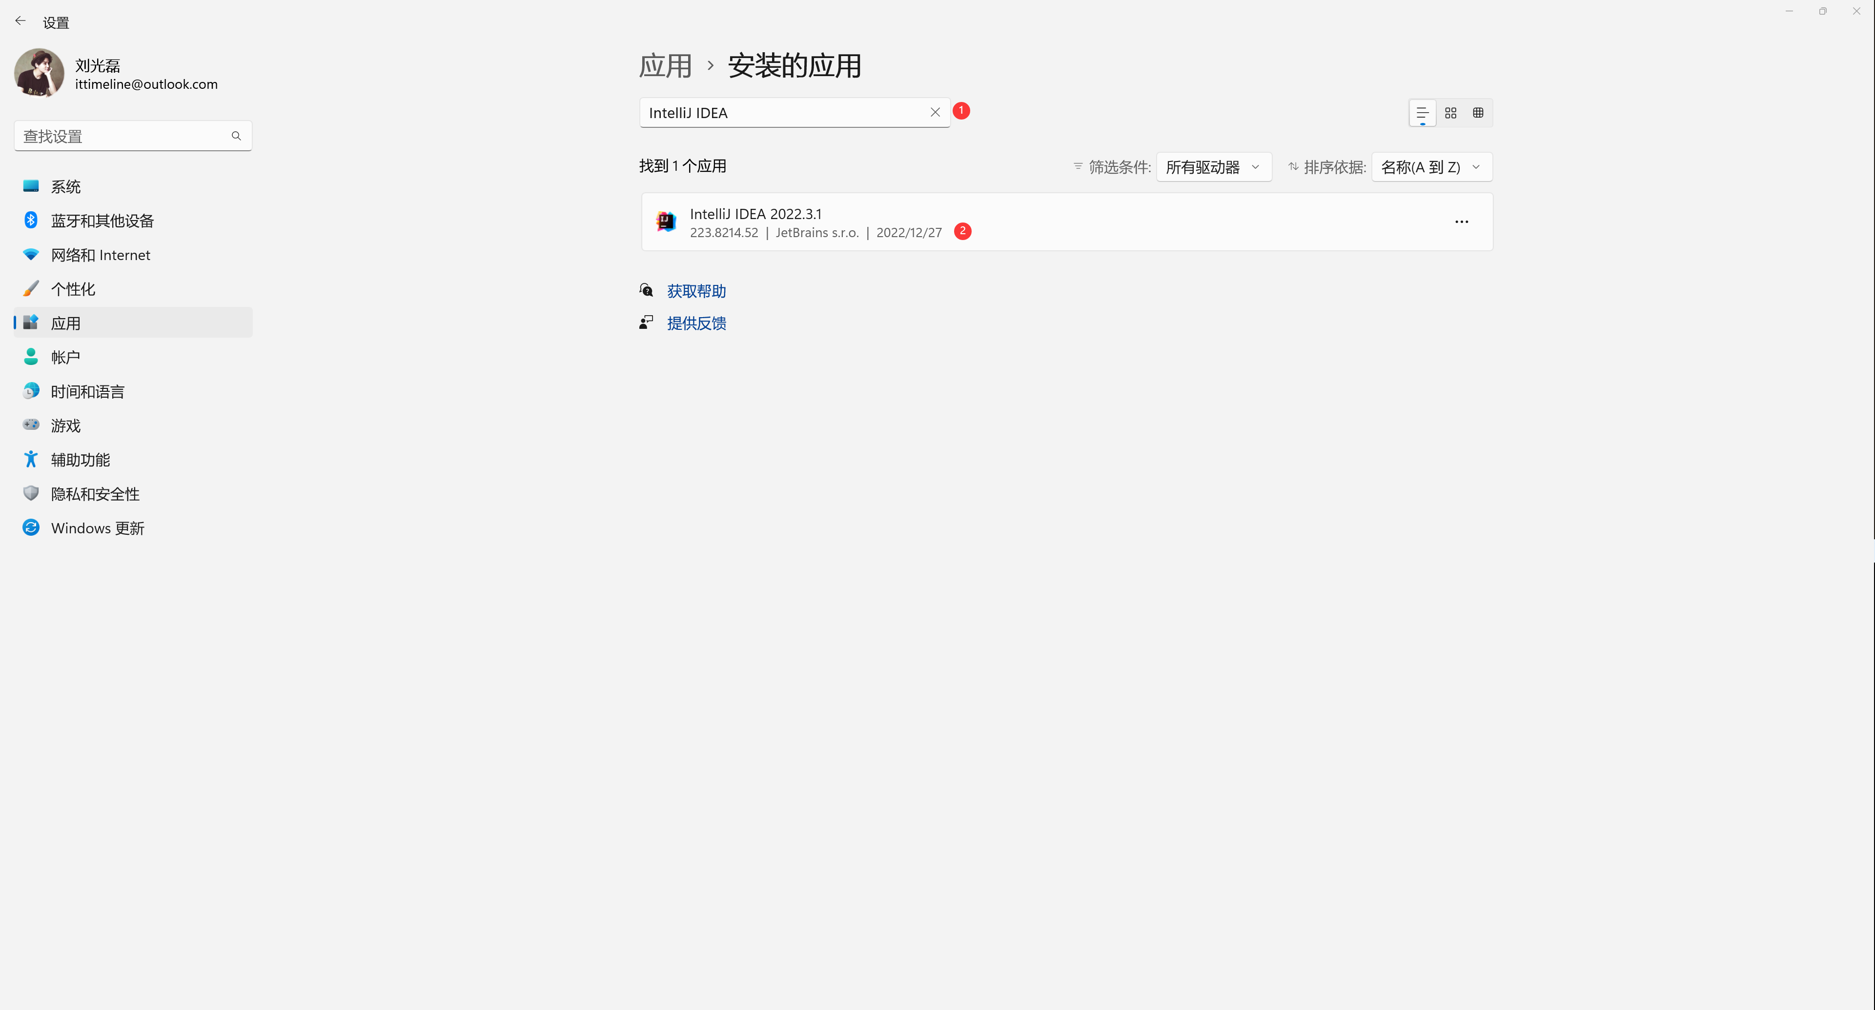
Task: Restore down the Settings window
Action: [1823, 11]
